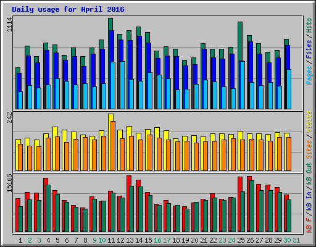Click day 22 on the date axis
316x247 pixels.
click(x=213, y=240)
